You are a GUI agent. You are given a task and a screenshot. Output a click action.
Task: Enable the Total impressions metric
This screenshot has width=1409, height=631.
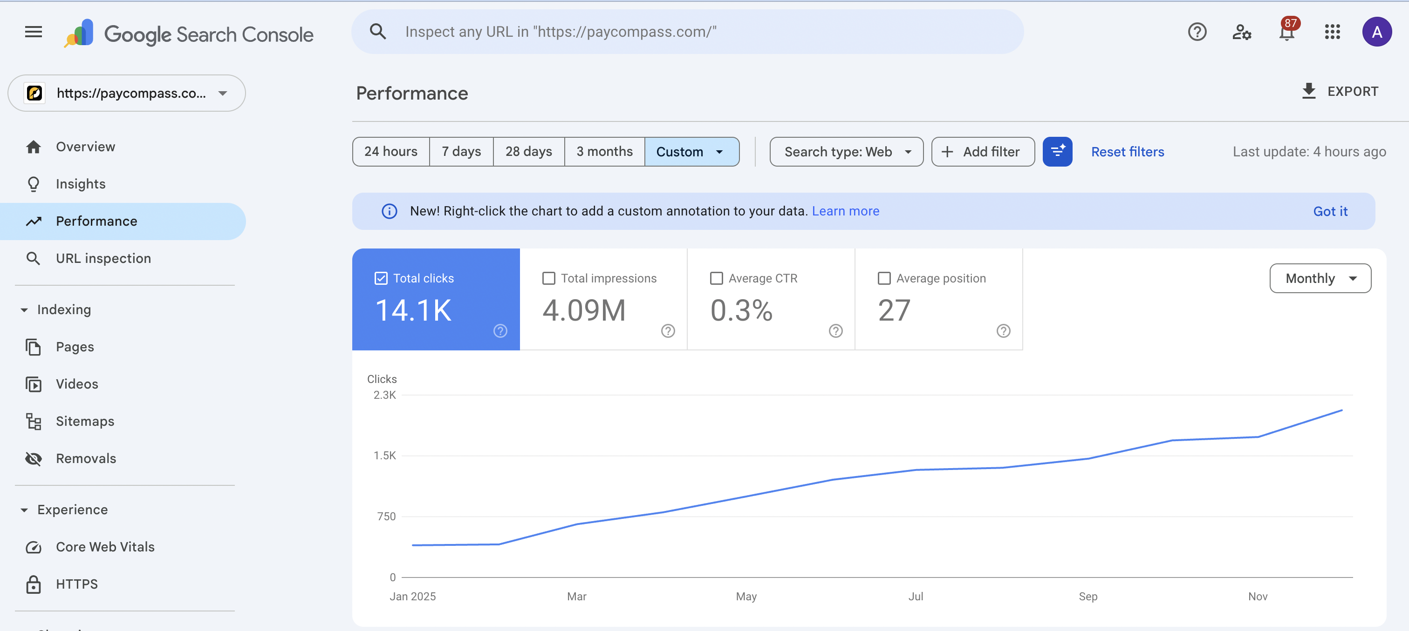click(548, 278)
